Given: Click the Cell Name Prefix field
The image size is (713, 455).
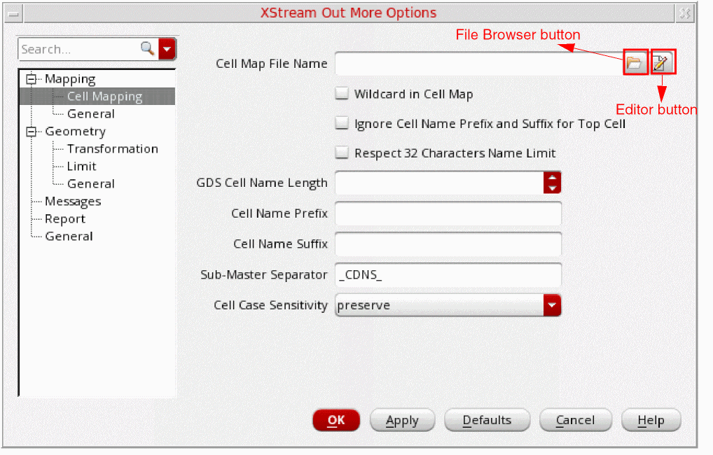Looking at the screenshot, I should [x=448, y=213].
